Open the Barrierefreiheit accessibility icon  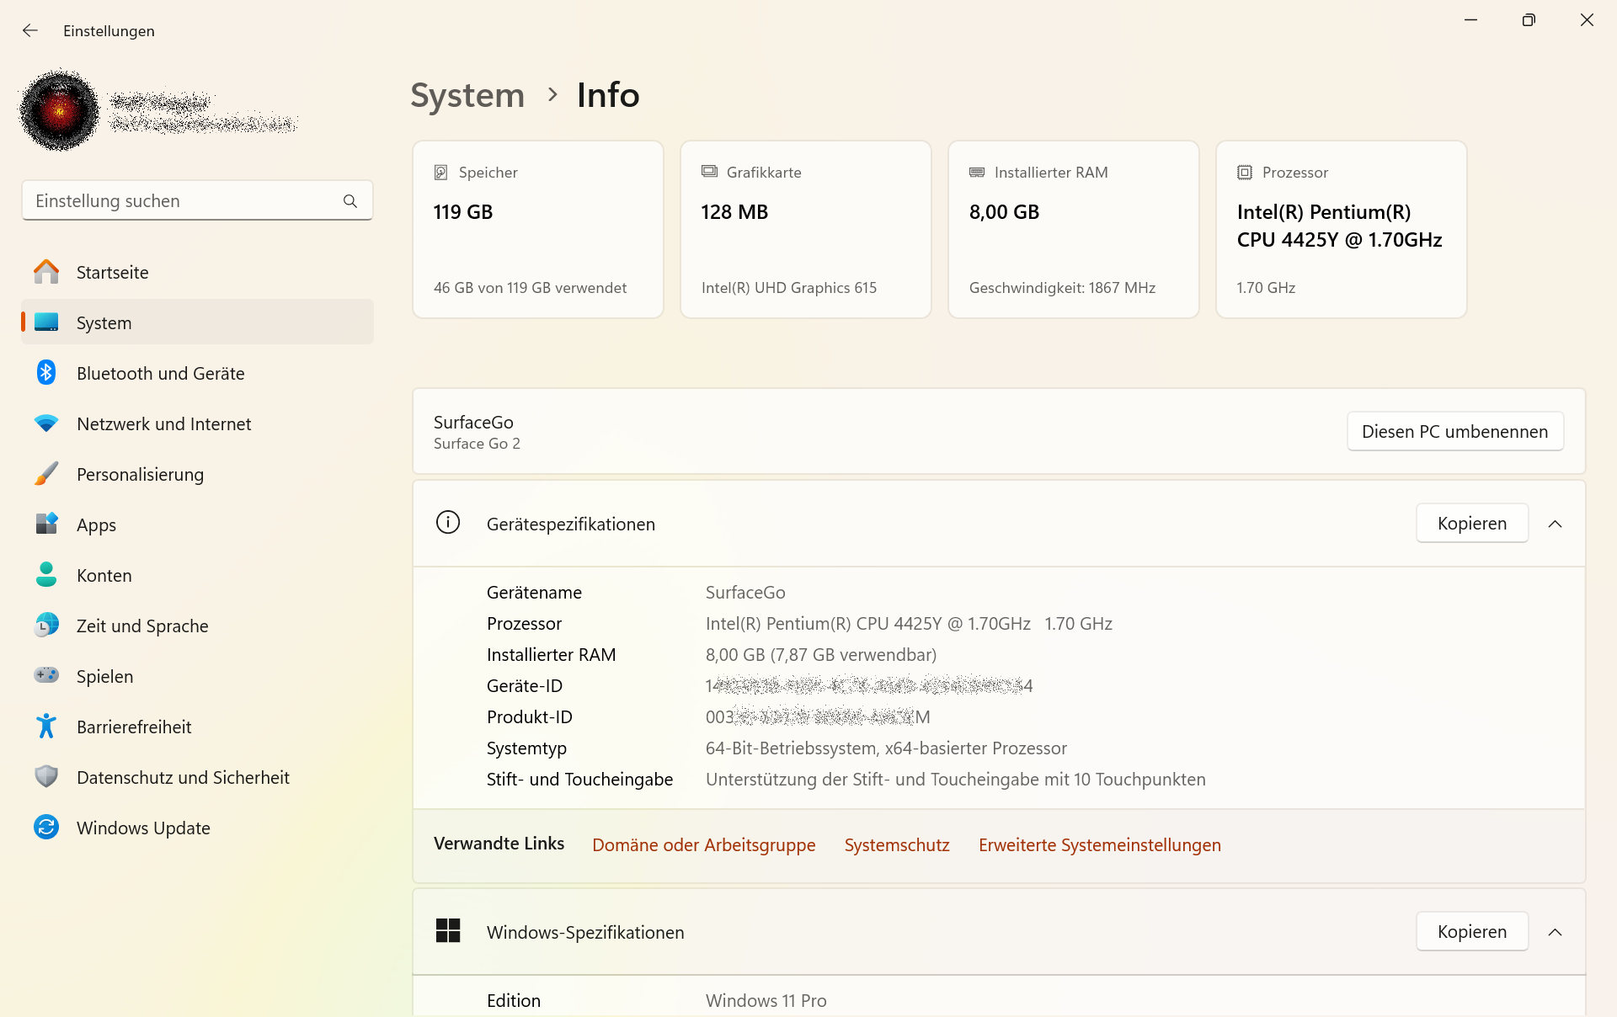pyautogui.click(x=46, y=727)
